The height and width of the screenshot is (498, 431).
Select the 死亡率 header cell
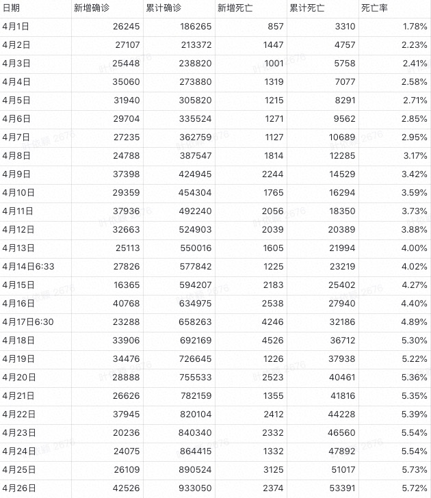pos(373,8)
